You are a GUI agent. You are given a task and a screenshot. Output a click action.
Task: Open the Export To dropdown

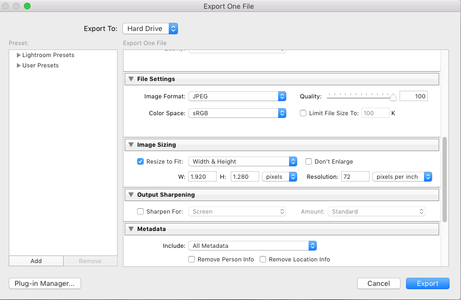(150, 28)
